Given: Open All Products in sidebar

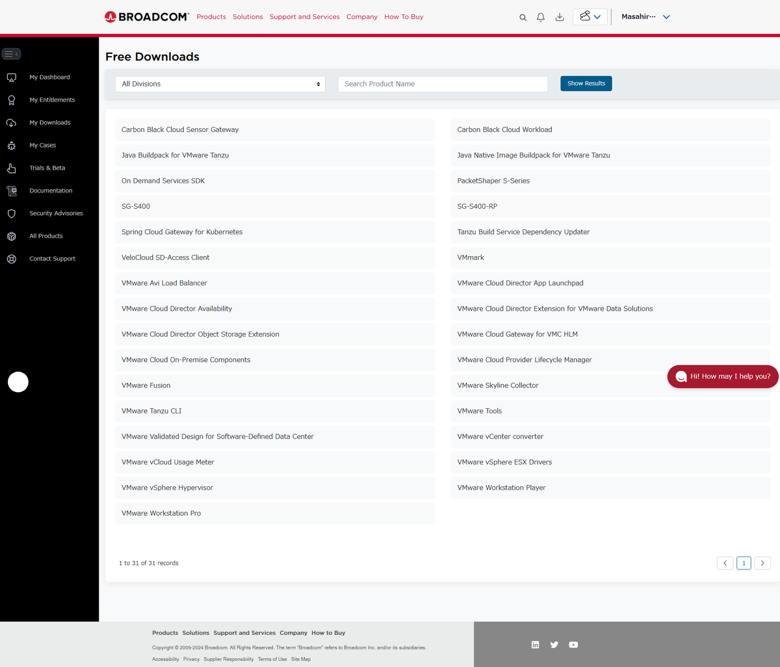Looking at the screenshot, I should [46, 236].
